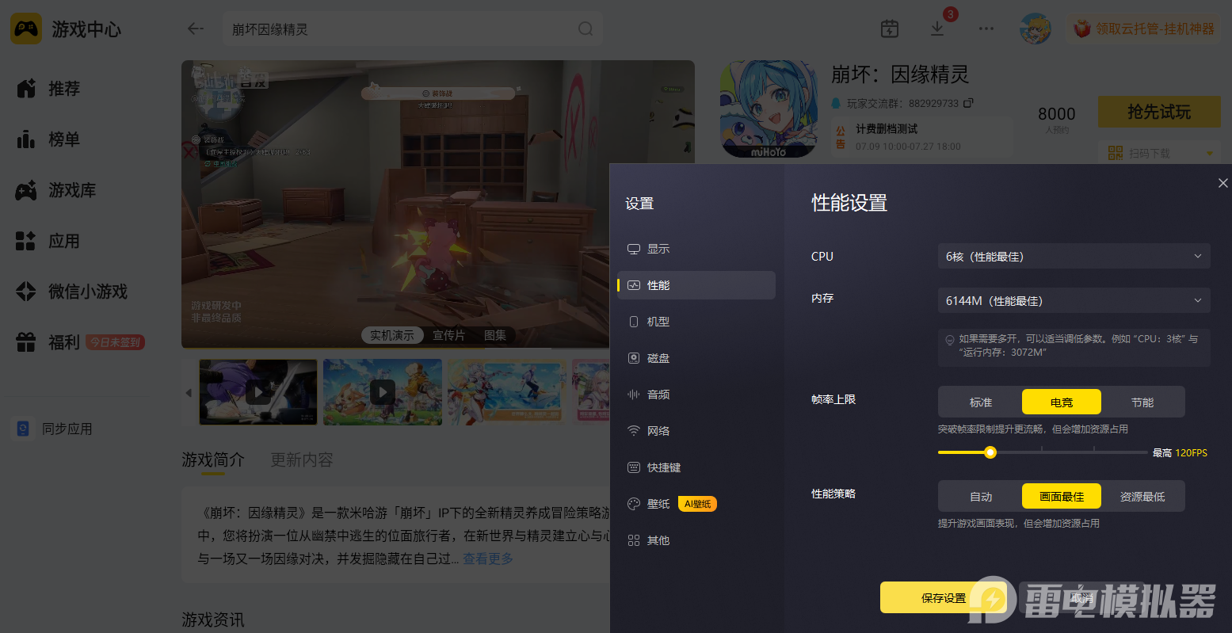The width and height of the screenshot is (1232, 633).
Task: Select the 性能 settings category
Action: (x=696, y=285)
